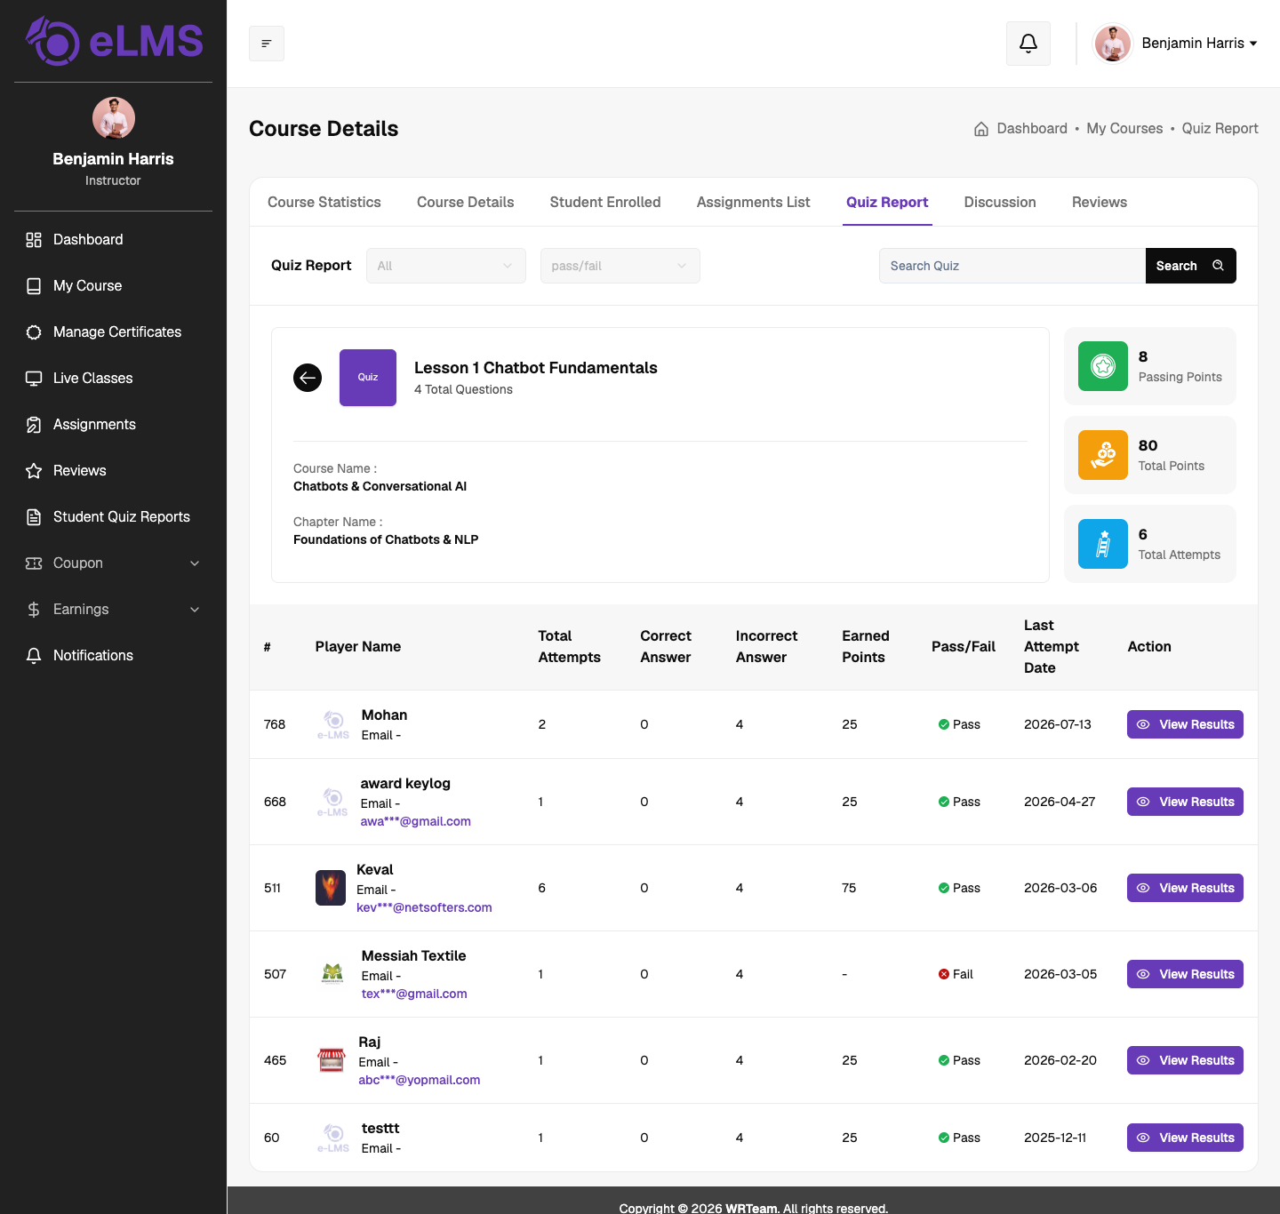The image size is (1280, 1214).
Task: Open the Course Details tab
Action: 466,203
